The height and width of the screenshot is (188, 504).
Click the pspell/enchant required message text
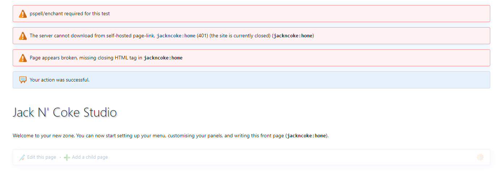[70, 14]
